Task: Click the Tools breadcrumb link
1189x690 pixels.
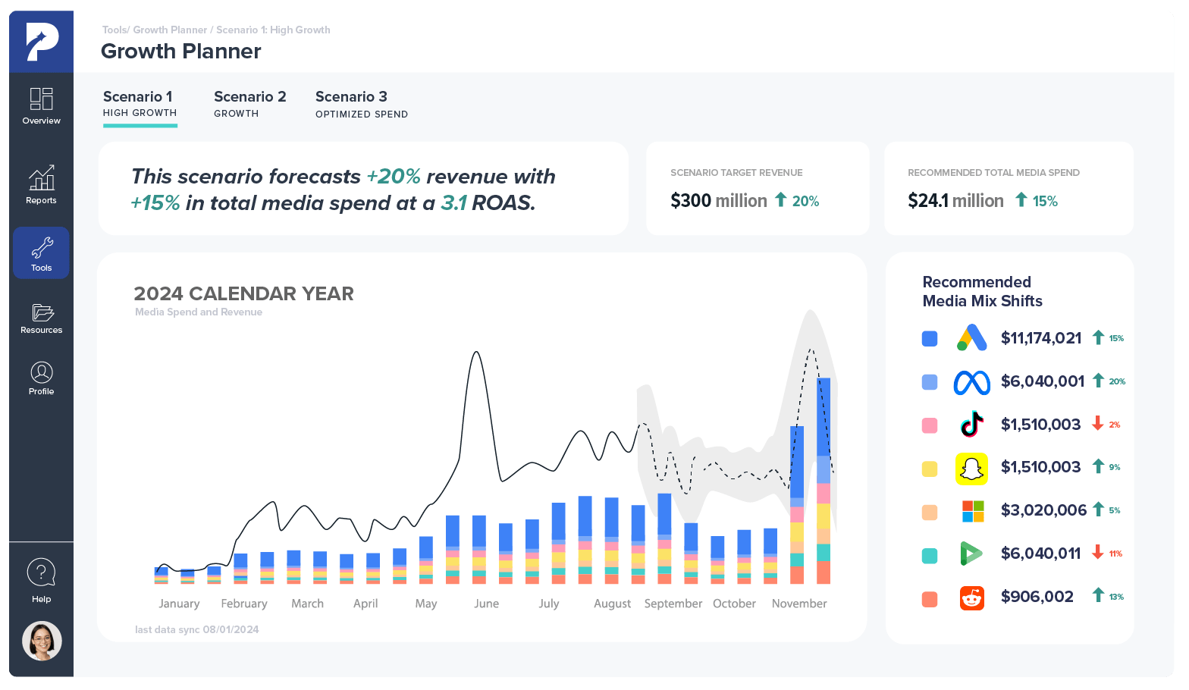Action: point(114,30)
